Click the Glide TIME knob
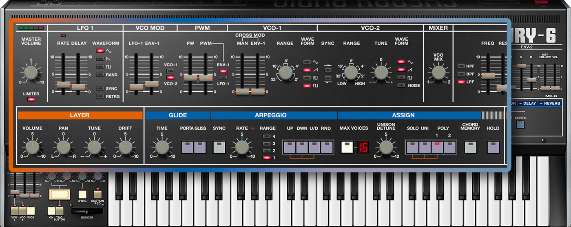 [162, 147]
